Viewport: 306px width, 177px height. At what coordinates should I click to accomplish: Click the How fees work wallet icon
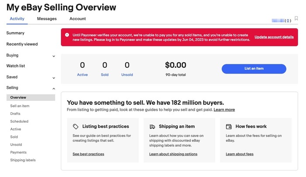(229, 127)
